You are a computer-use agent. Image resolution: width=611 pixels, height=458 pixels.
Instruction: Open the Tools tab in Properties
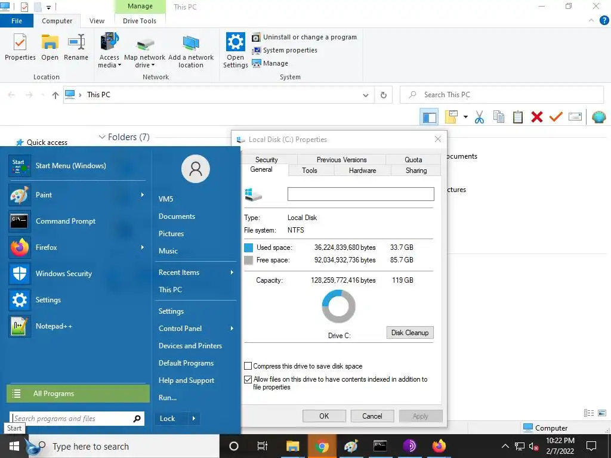pyautogui.click(x=310, y=170)
